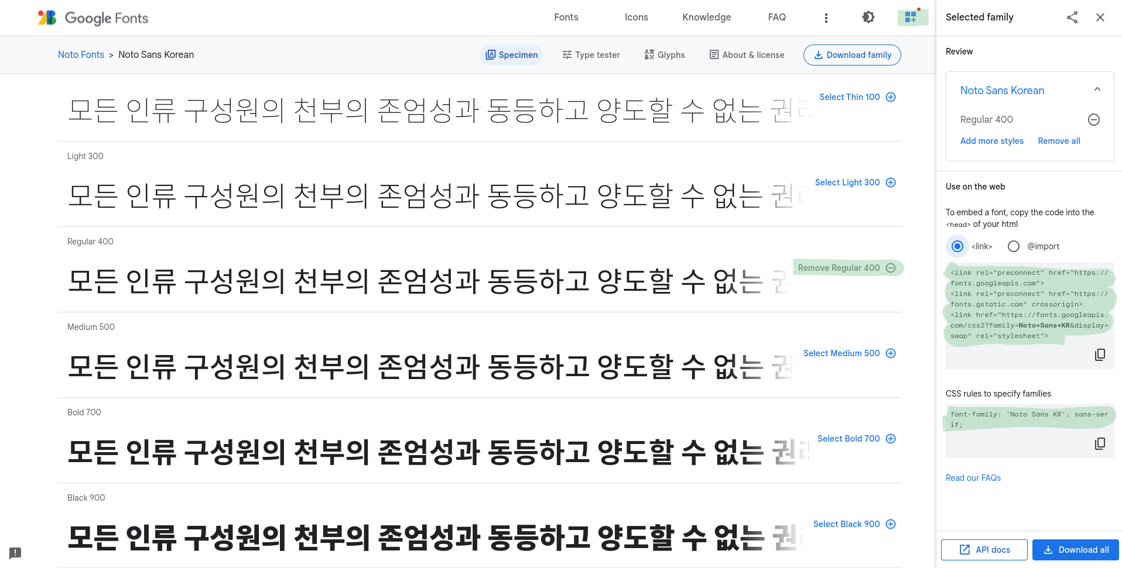Image resolution: width=1122 pixels, height=568 pixels.
Task: Click the Download family button
Action: pyautogui.click(x=852, y=55)
